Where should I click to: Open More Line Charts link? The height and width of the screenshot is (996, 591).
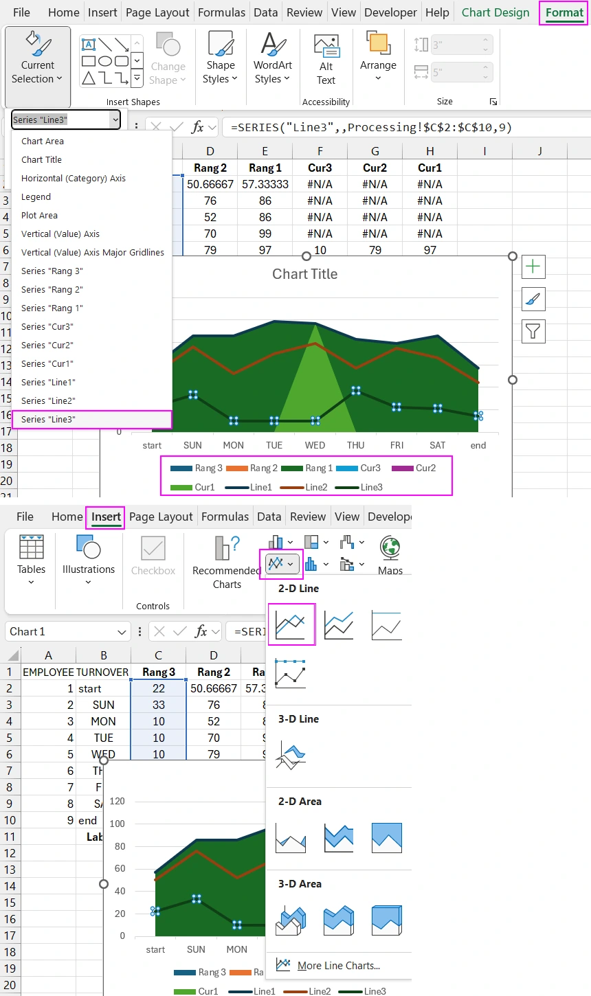point(338,965)
